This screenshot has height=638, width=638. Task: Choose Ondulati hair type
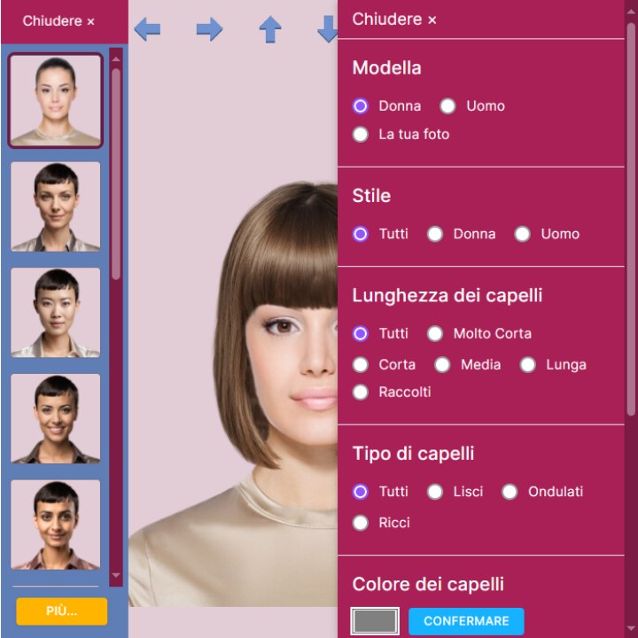[510, 492]
